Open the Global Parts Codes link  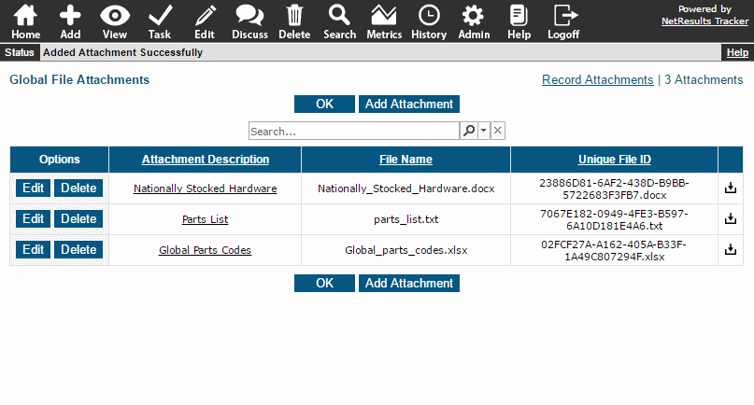tap(206, 250)
